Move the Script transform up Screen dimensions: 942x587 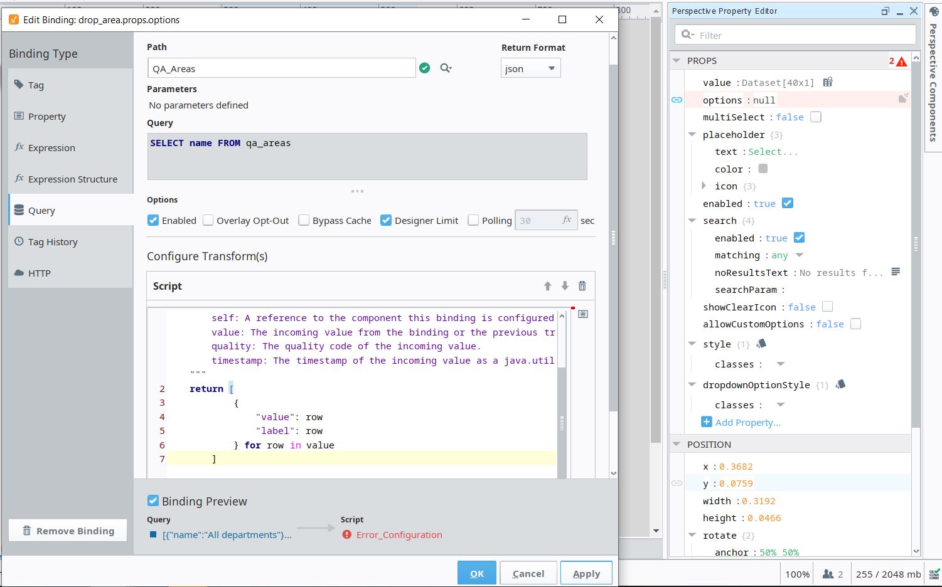click(x=547, y=286)
